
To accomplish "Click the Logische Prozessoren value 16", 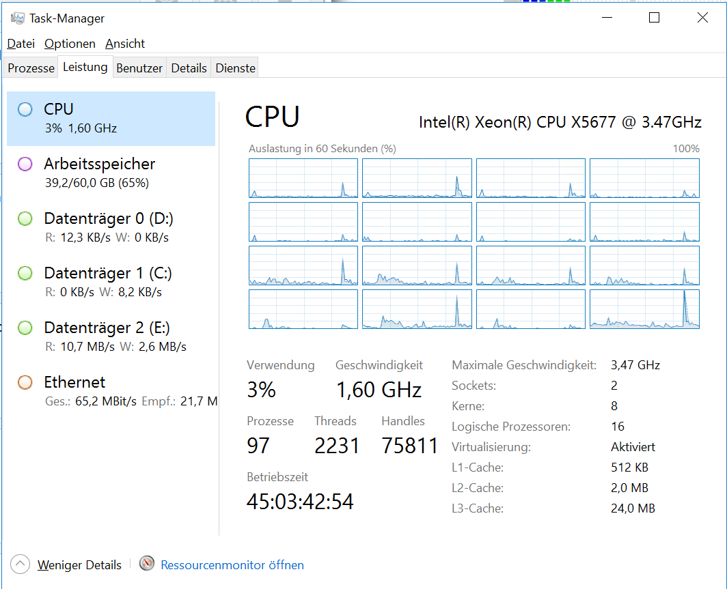I will coord(618,427).
